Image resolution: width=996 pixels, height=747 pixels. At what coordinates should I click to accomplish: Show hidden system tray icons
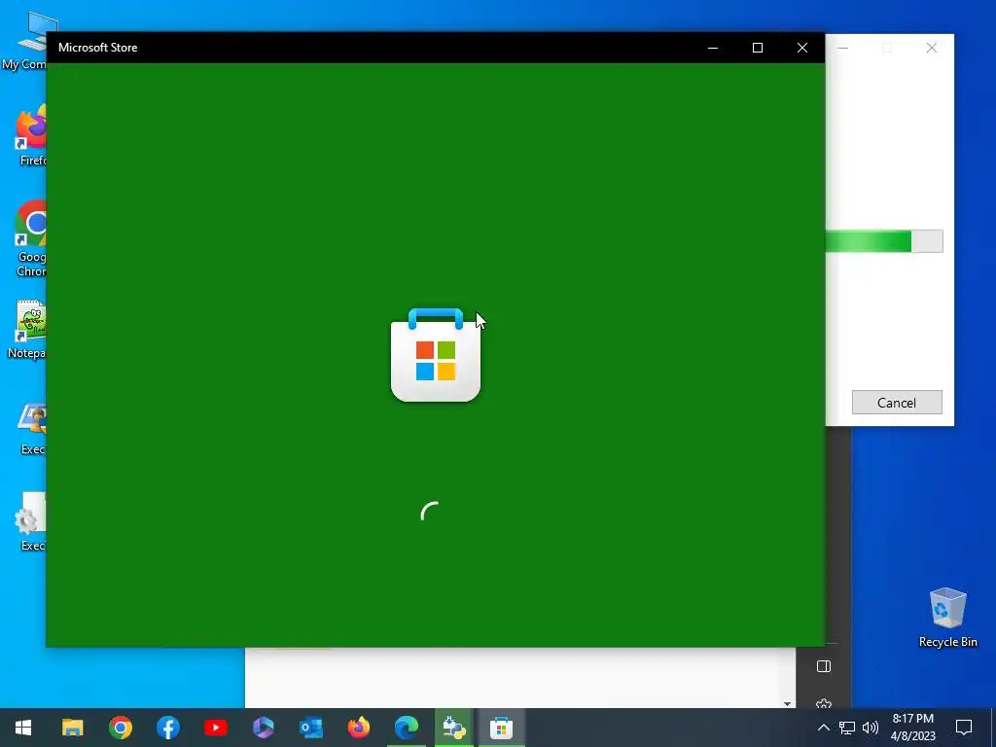(823, 728)
